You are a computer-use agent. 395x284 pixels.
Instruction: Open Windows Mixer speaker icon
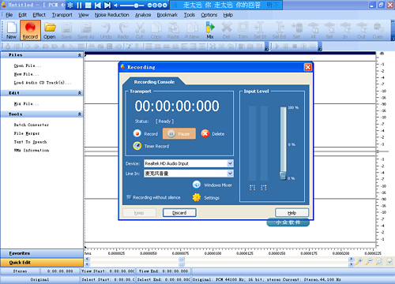click(197, 185)
